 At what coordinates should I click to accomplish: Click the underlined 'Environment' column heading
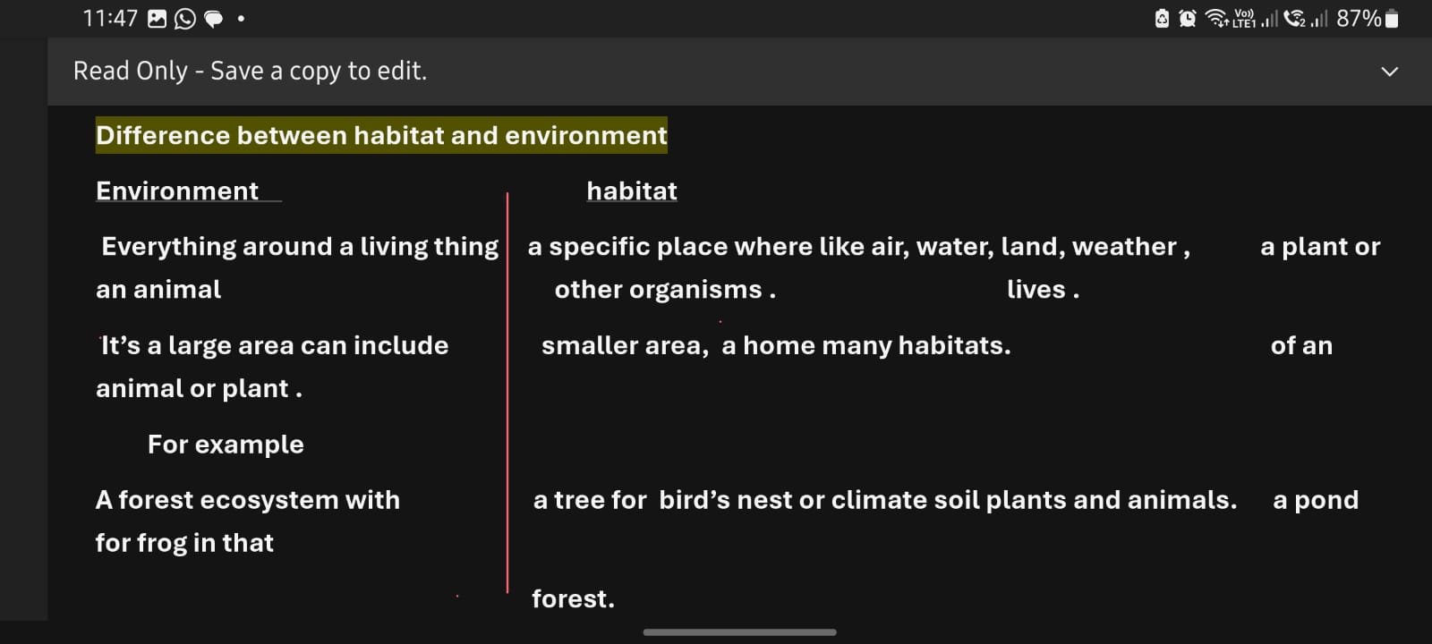tap(177, 191)
